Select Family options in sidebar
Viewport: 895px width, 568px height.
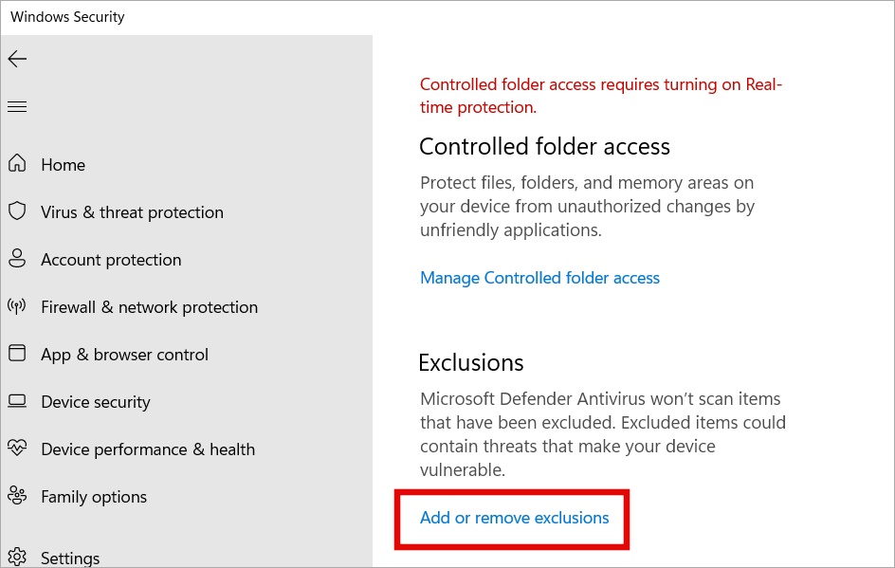click(94, 497)
